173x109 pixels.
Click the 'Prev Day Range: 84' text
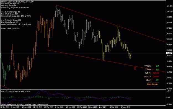[x=9, y=6]
